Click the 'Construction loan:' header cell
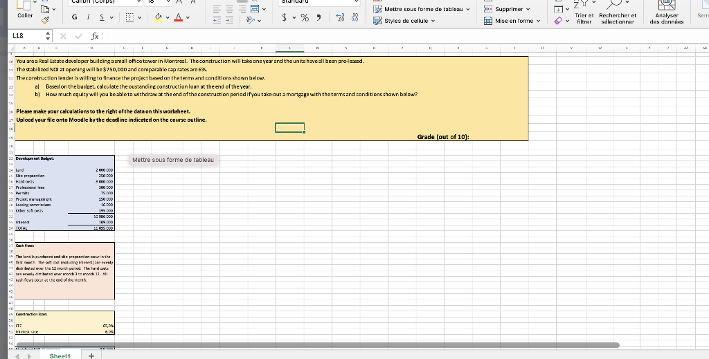709x359 pixels. [32, 314]
